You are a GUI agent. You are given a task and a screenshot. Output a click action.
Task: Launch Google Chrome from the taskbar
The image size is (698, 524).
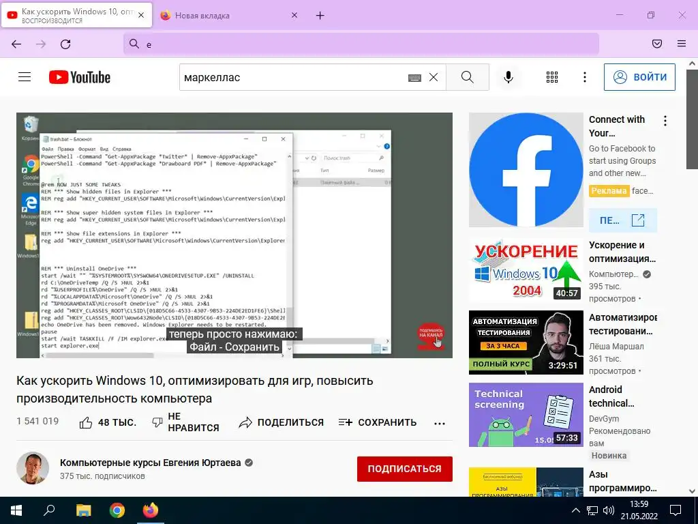click(x=117, y=510)
